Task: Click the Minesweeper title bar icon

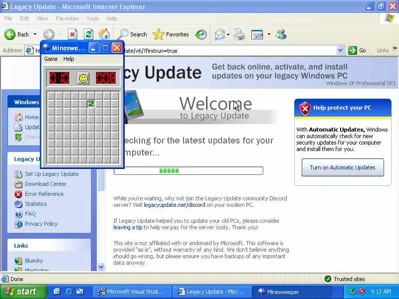Action: (x=46, y=47)
